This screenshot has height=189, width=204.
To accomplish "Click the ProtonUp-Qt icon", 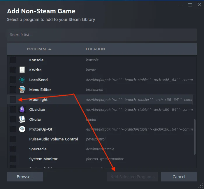I will (22, 129).
